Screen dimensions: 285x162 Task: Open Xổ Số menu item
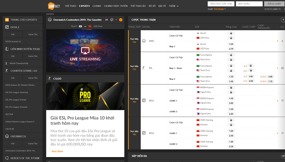[152, 6]
